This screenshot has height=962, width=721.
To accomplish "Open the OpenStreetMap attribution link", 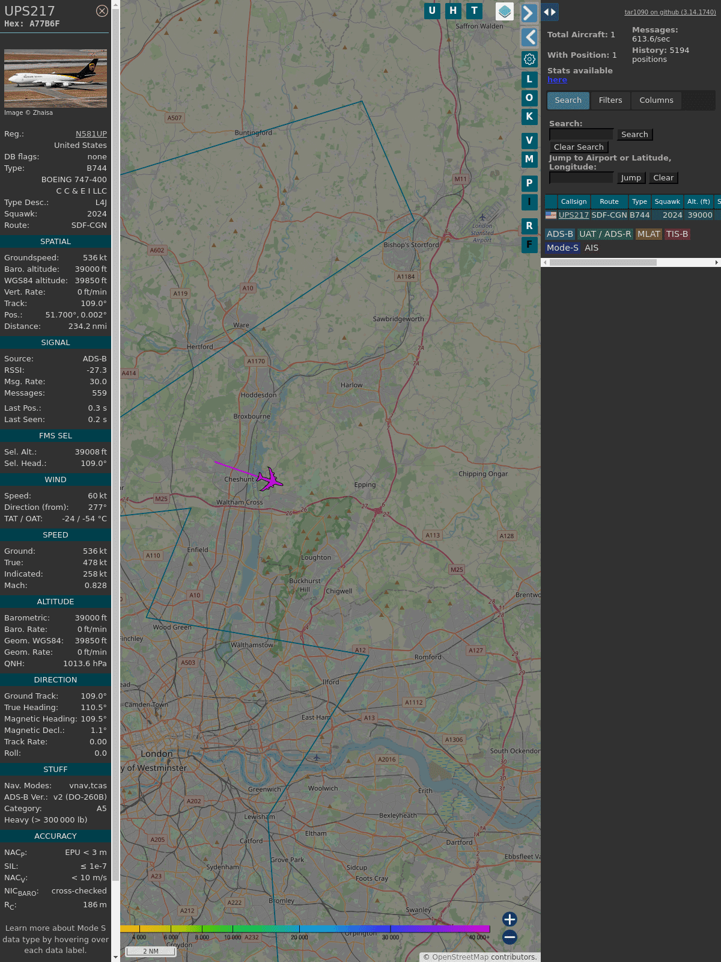I will click(460, 957).
